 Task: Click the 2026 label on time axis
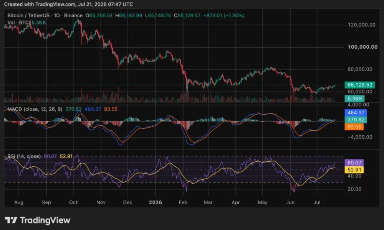coord(156,202)
